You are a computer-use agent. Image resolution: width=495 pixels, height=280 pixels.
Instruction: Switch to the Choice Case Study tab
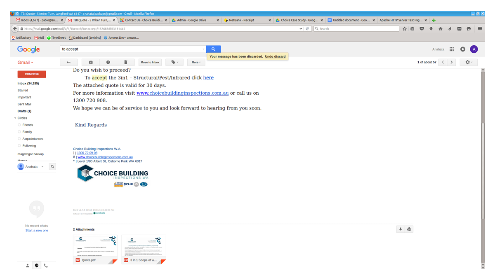pos(299,20)
